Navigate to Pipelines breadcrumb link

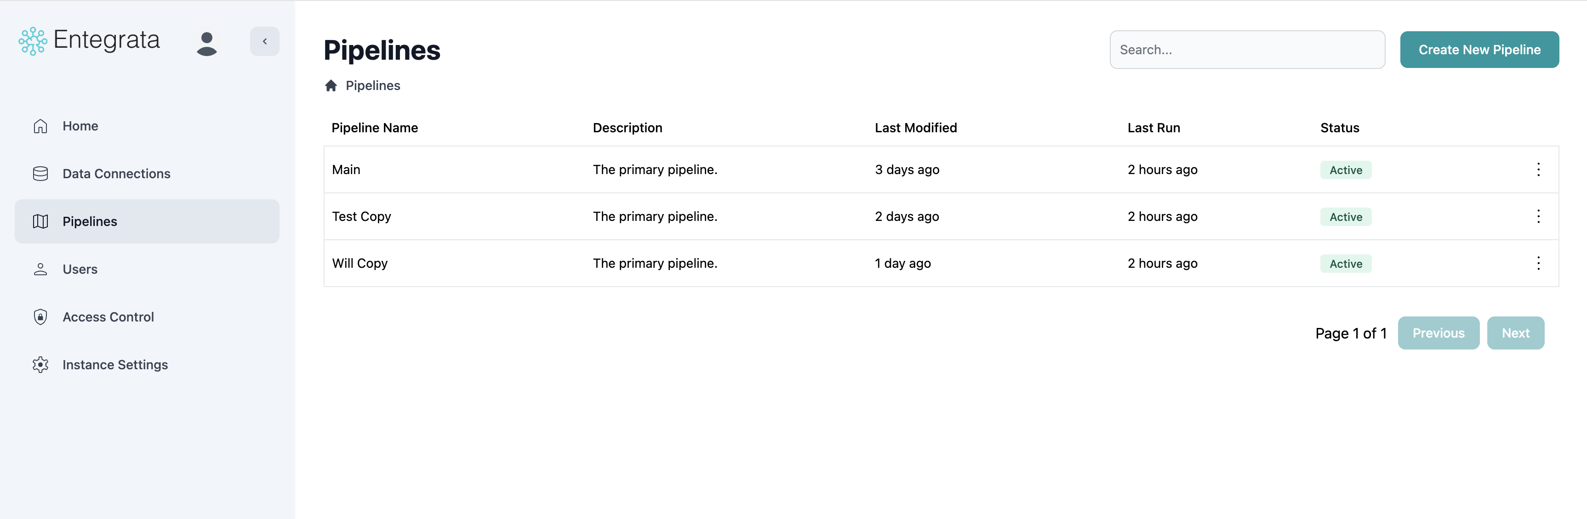372,85
